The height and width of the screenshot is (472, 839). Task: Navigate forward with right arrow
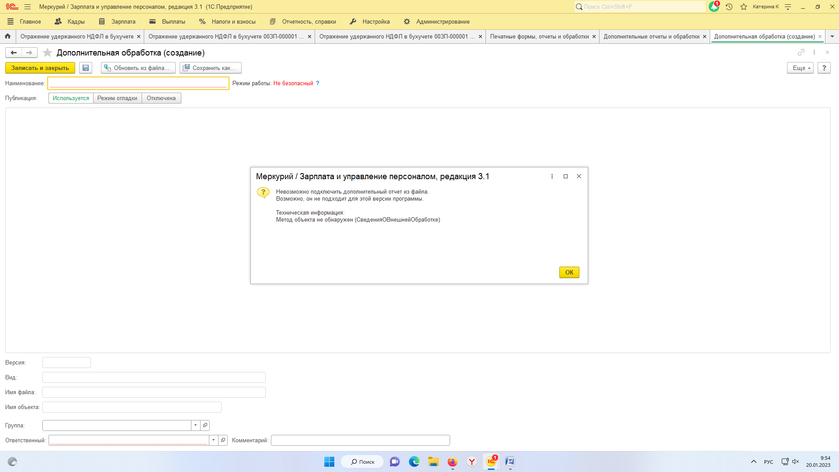click(29, 52)
